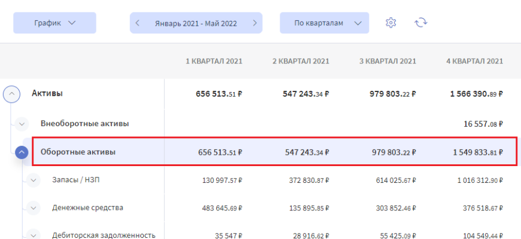This screenshot has width=521, height=239.
Task: Expand the Денежные средства row
Action: 32,208
